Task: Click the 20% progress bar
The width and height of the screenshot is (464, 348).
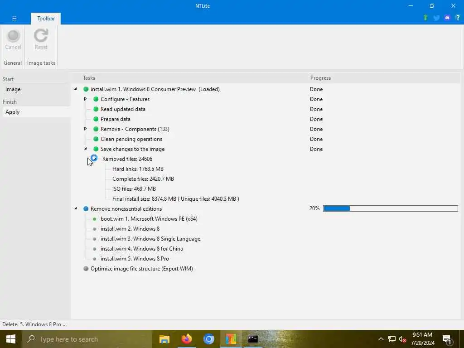Action: [390, 208]
